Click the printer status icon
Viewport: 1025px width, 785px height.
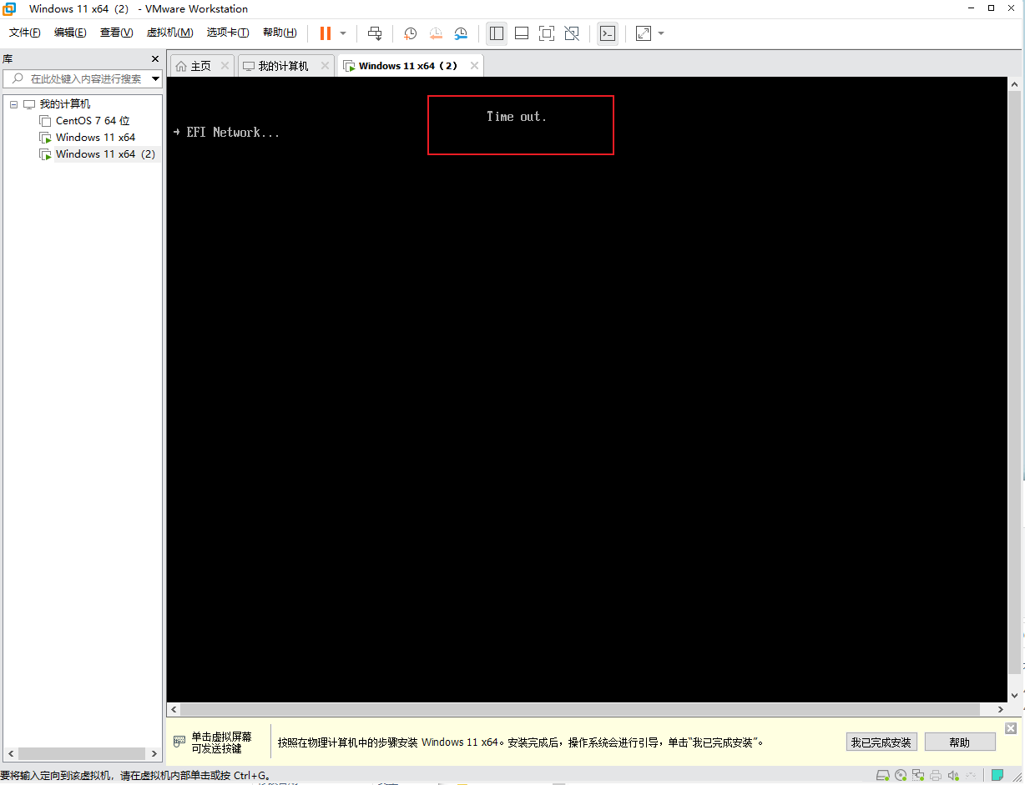pyautogui.click(x=936, y=775)
